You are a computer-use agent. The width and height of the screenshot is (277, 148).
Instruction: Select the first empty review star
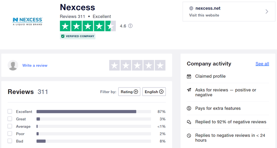click(x=115, y=66)
